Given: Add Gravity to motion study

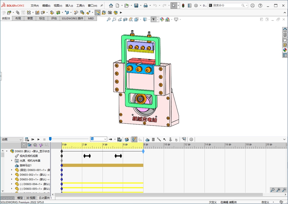Looking at the screenshot, I should [x=176, y=139].
